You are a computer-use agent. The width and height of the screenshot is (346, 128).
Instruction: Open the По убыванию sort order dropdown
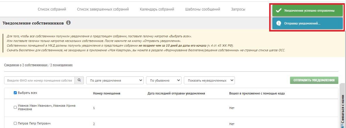click(x=164, y=80)
